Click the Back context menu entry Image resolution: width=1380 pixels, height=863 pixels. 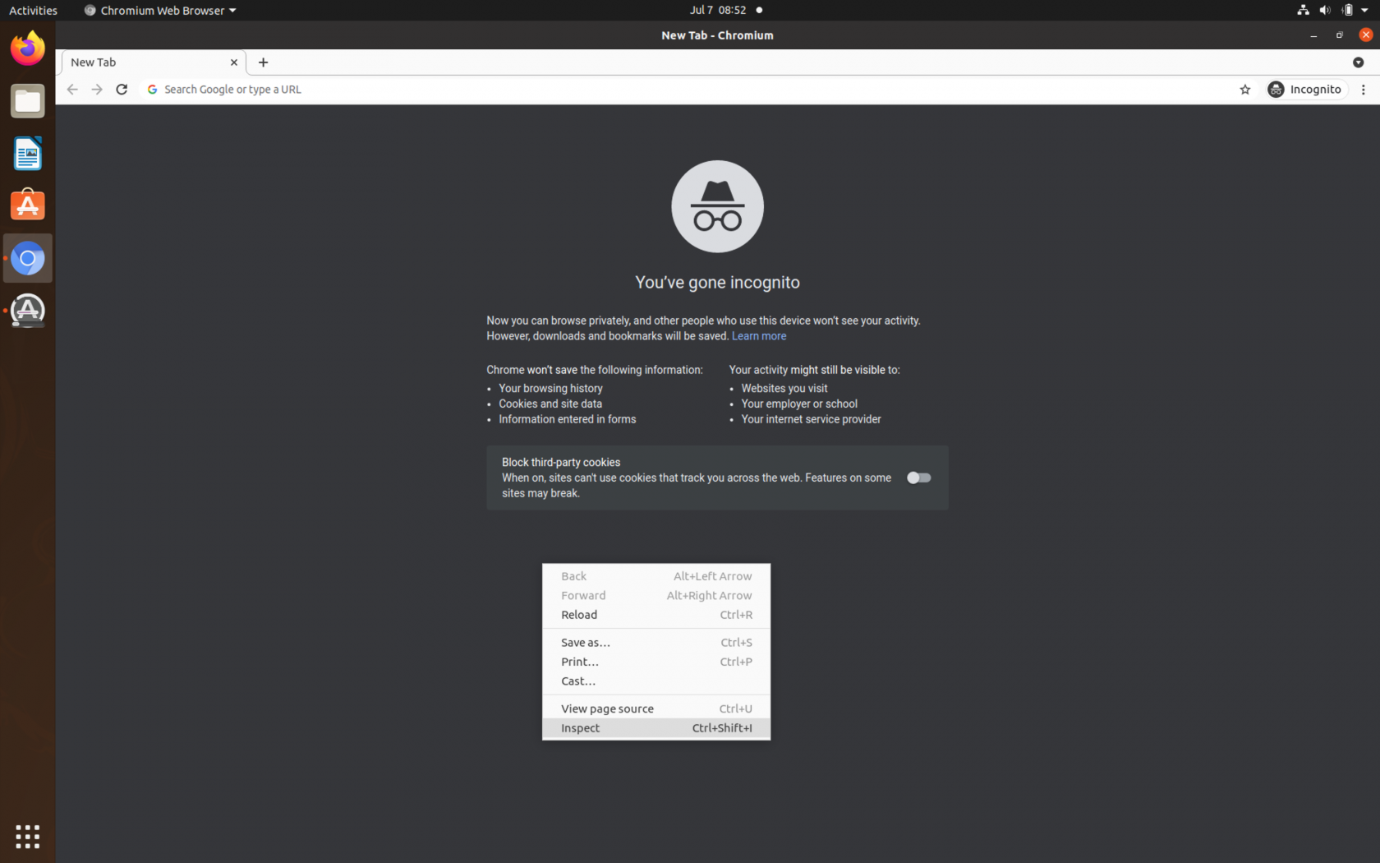pos(656,576)
